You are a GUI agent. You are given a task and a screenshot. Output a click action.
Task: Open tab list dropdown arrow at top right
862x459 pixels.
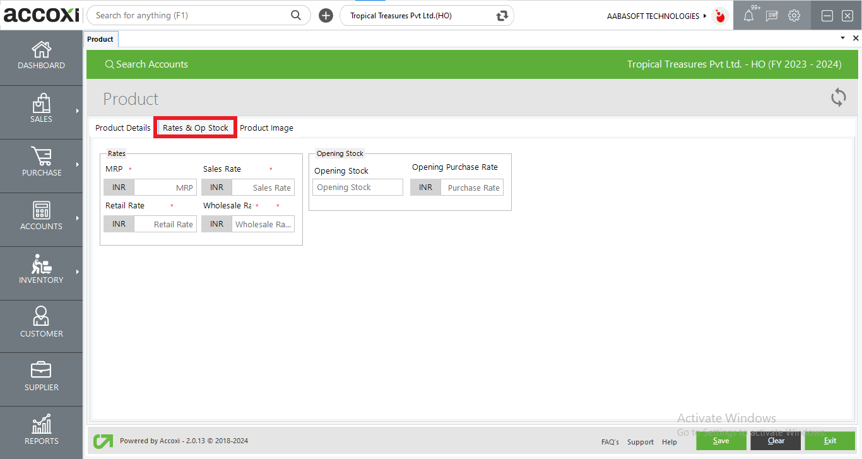coord(842,39)
